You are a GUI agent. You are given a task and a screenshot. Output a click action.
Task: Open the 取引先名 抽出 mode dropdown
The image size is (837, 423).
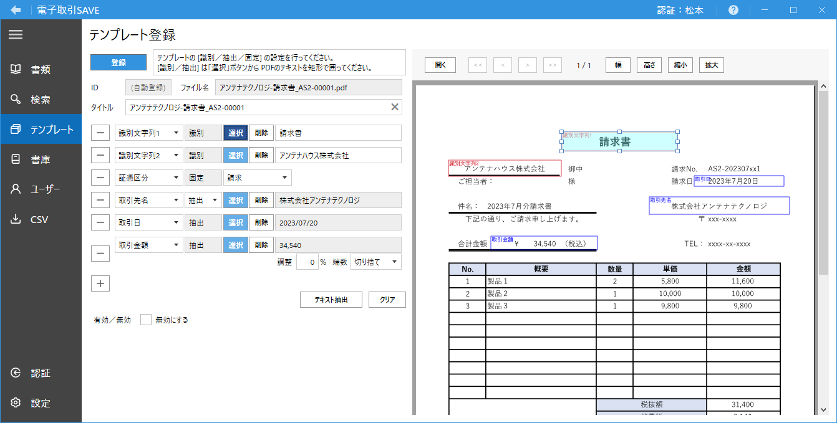coord(203,200)
